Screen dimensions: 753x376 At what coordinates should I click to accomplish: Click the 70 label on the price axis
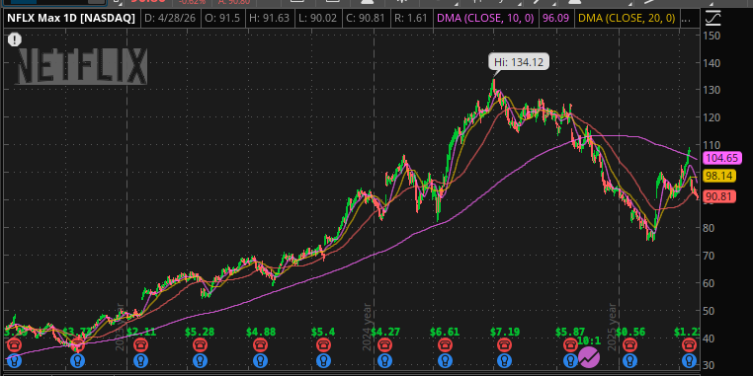tap(709, 256)
